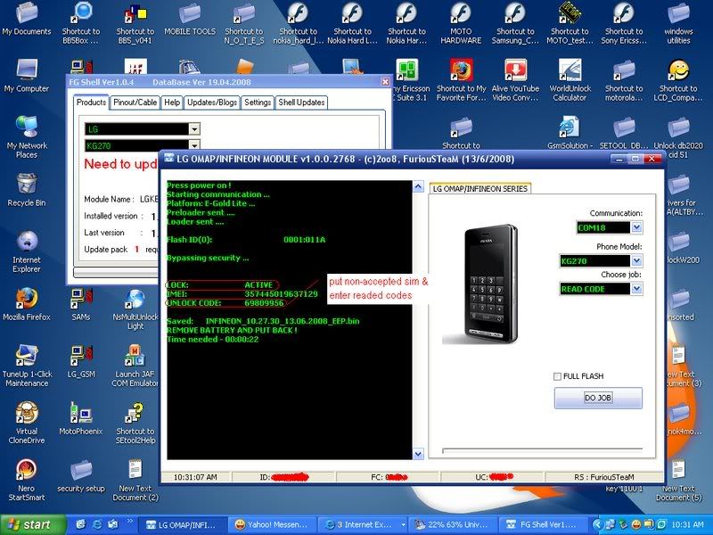Screen dimensions: 713x535
Task: Open My Network Places icon
Action: click(x=27, y=136)
